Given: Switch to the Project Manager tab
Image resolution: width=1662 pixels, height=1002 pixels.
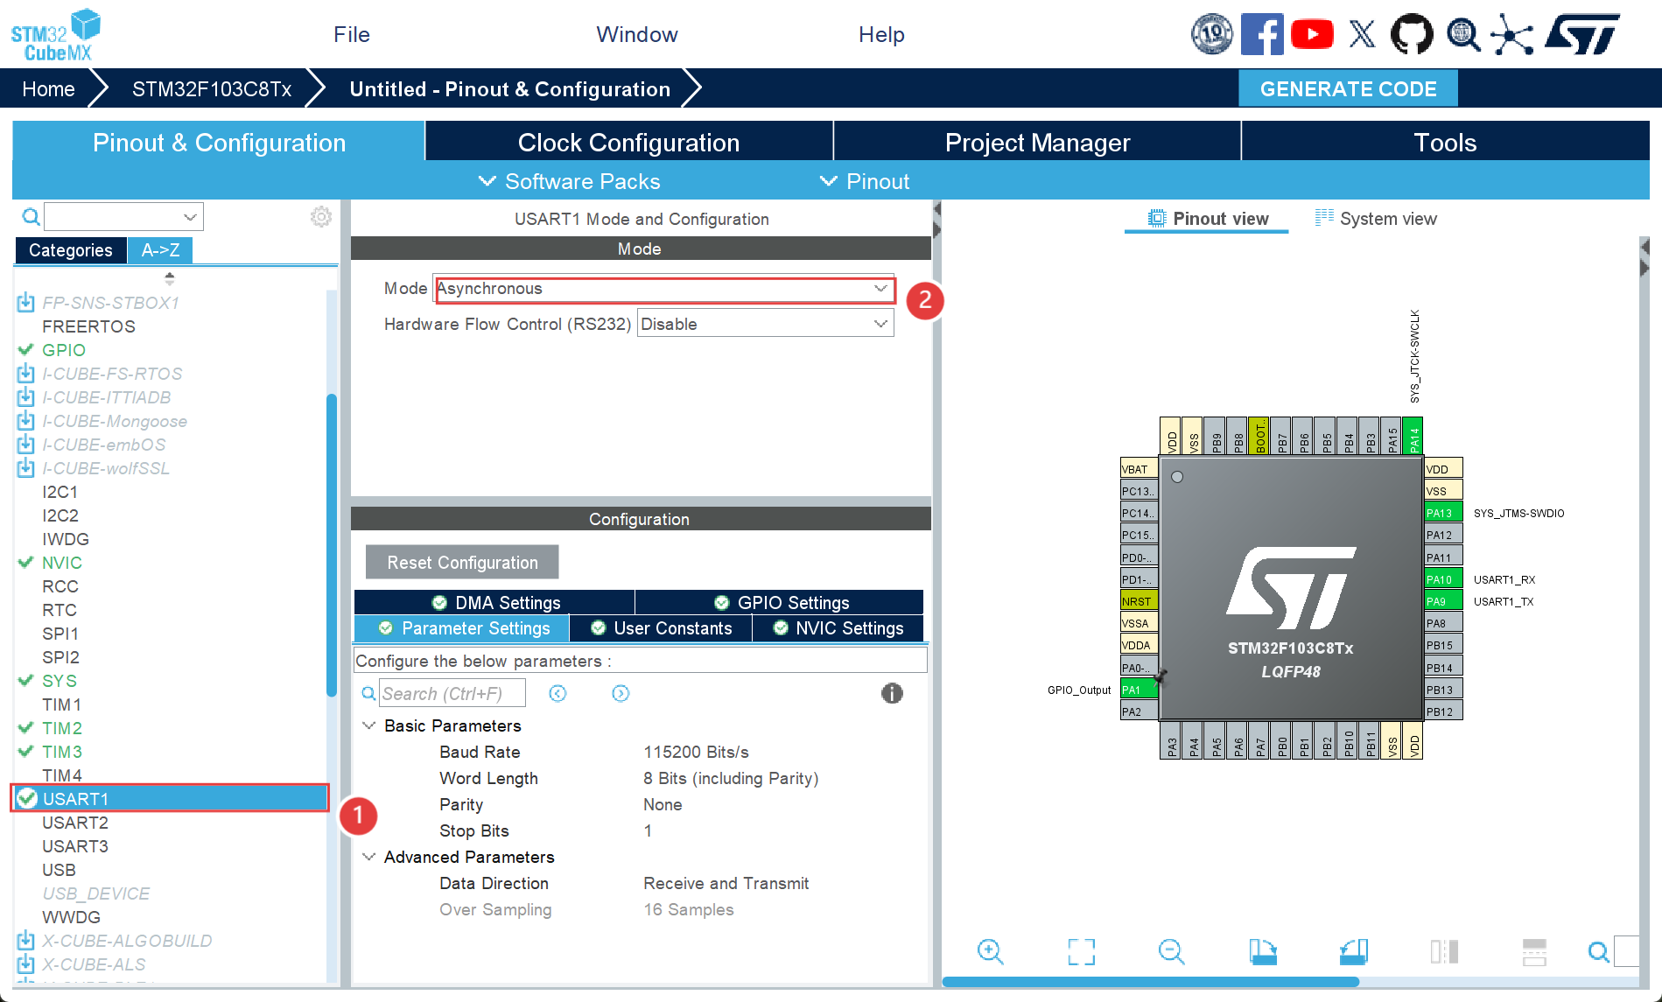Looking at the screenshot, I should (x=1037, y=142).
